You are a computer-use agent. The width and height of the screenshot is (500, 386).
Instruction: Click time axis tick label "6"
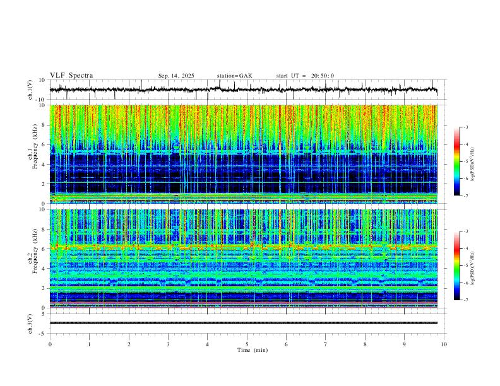point(287,344)
